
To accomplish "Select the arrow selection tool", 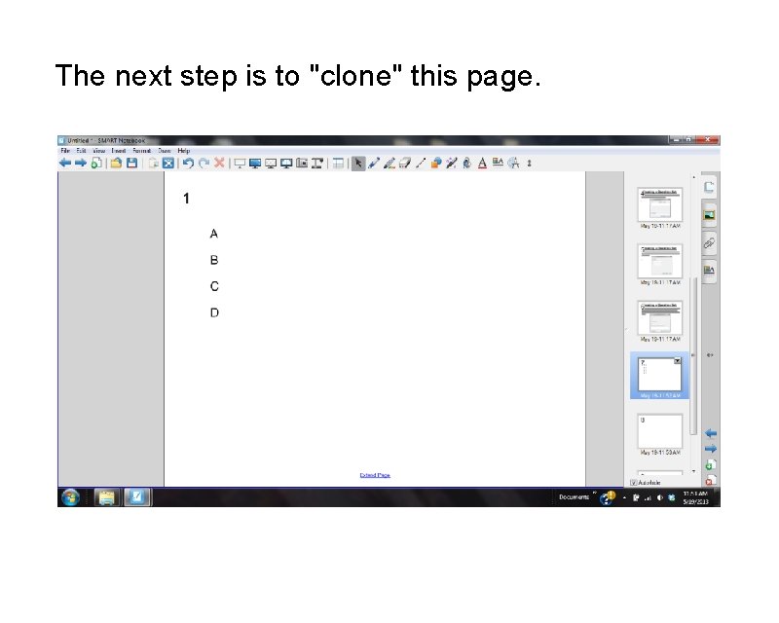I will [x=358, y=163].
